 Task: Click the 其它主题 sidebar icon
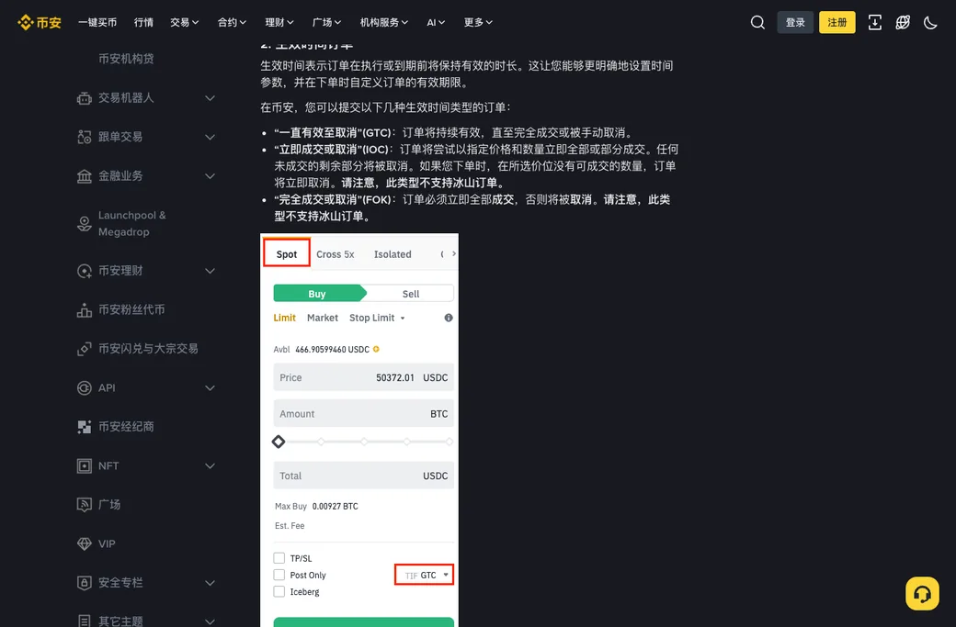(85, 621)
